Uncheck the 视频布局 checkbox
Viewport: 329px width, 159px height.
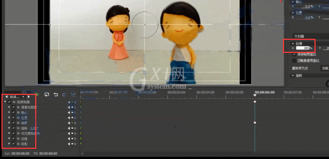coord(9,102)
